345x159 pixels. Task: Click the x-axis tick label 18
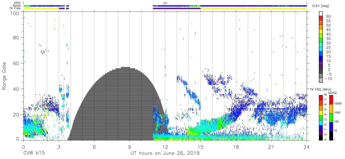236,147
